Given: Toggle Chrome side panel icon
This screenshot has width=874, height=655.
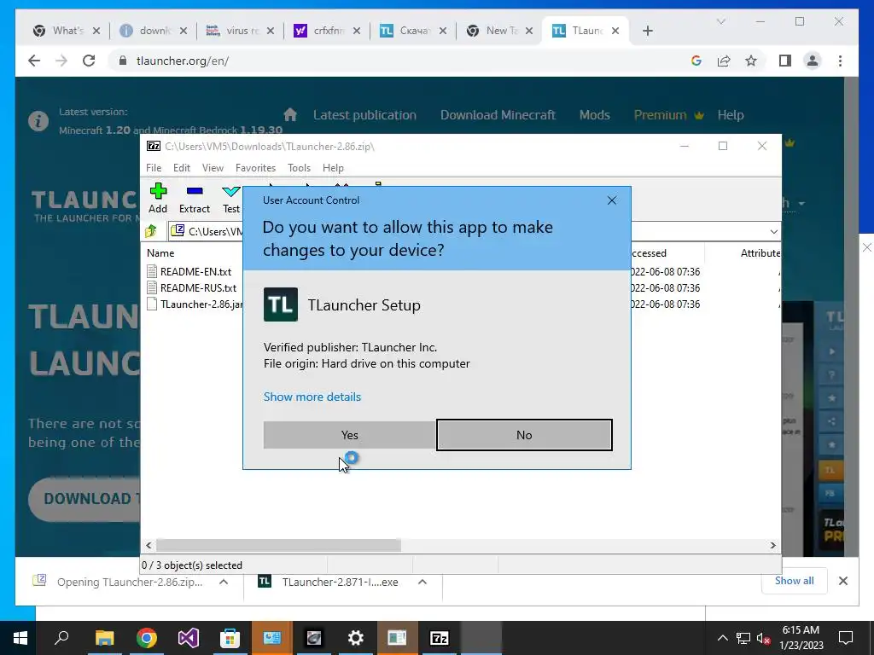Looking at the screenshot, I should click(785, 61).
